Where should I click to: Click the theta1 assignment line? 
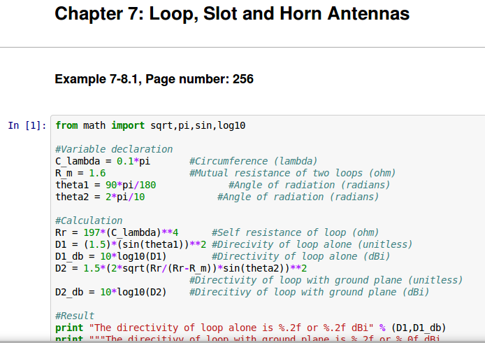coord(106,185)
